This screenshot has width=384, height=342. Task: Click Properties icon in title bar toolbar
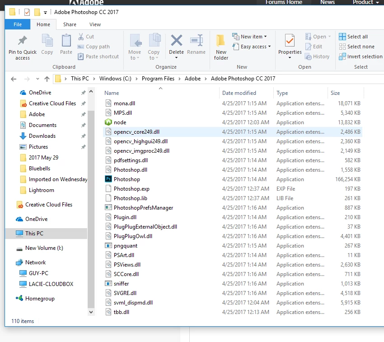tap(27, 12)
